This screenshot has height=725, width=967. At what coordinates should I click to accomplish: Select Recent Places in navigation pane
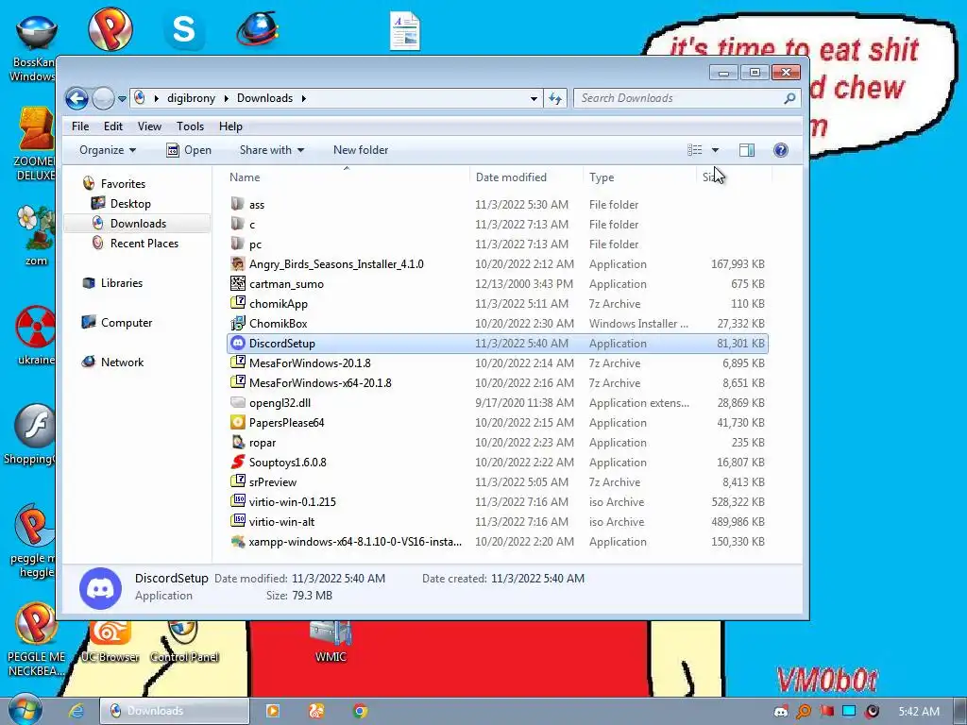click(x=144, y=243)
